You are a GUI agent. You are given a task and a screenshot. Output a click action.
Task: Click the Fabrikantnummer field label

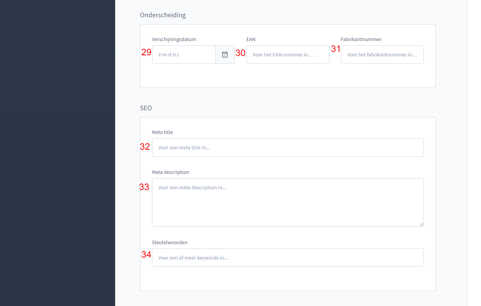[360, 39]
